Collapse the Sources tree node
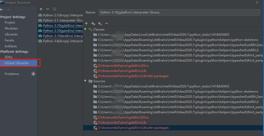The width and height of the screenshot is (264, 136). tap(85, 81)
